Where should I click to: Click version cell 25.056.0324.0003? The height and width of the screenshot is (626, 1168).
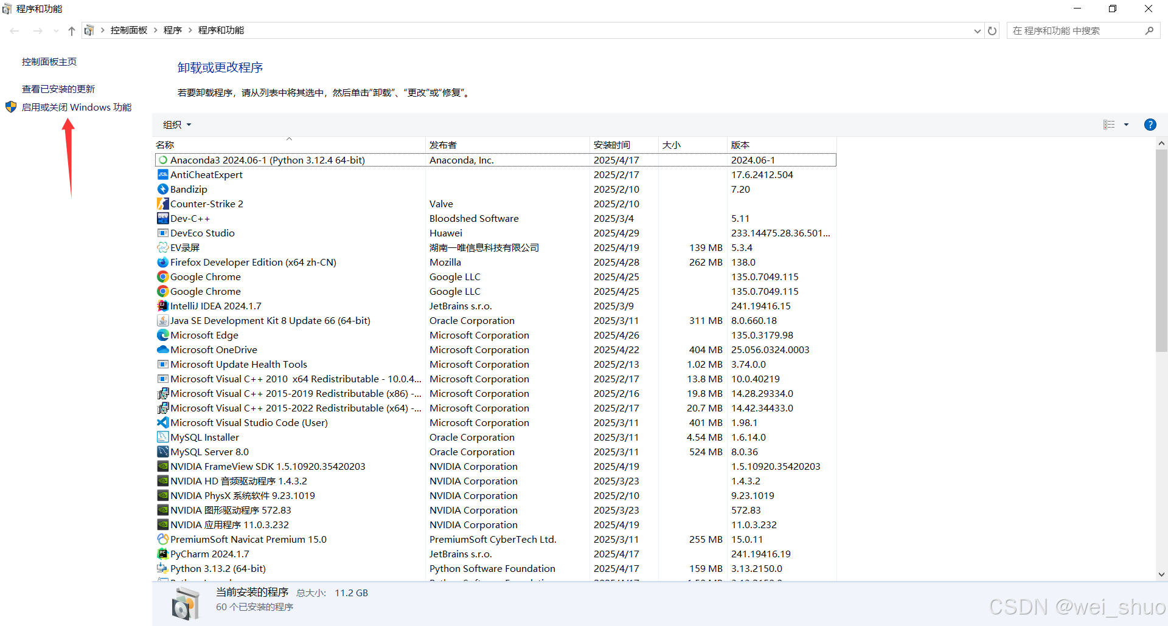click(770, 350)
